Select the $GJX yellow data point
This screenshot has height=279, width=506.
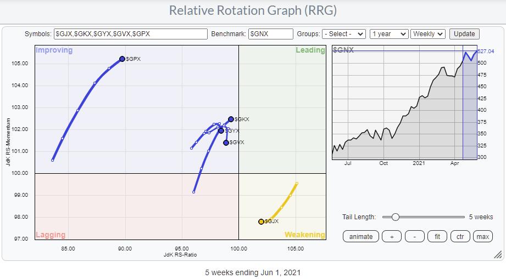click(x=261, y=221)
